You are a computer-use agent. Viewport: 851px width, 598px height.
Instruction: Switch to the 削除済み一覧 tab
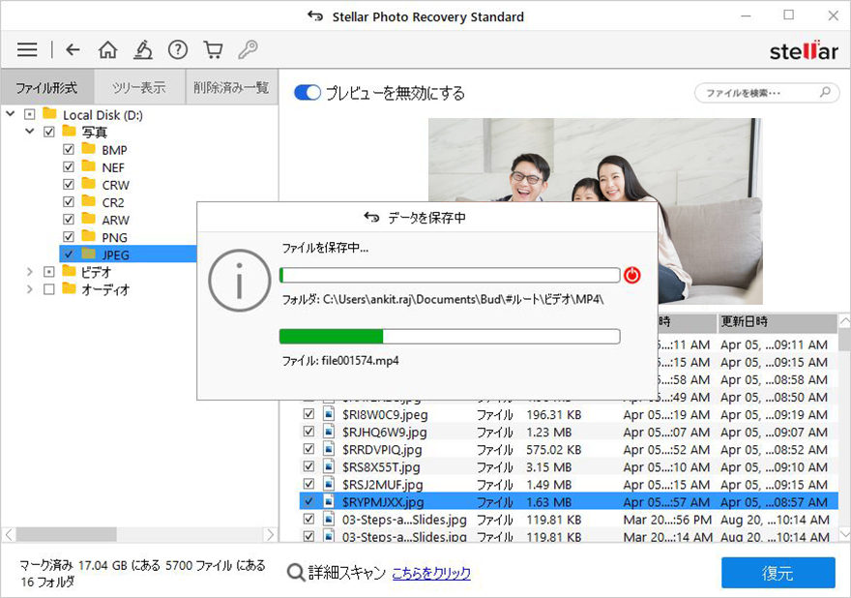(231, 87)
